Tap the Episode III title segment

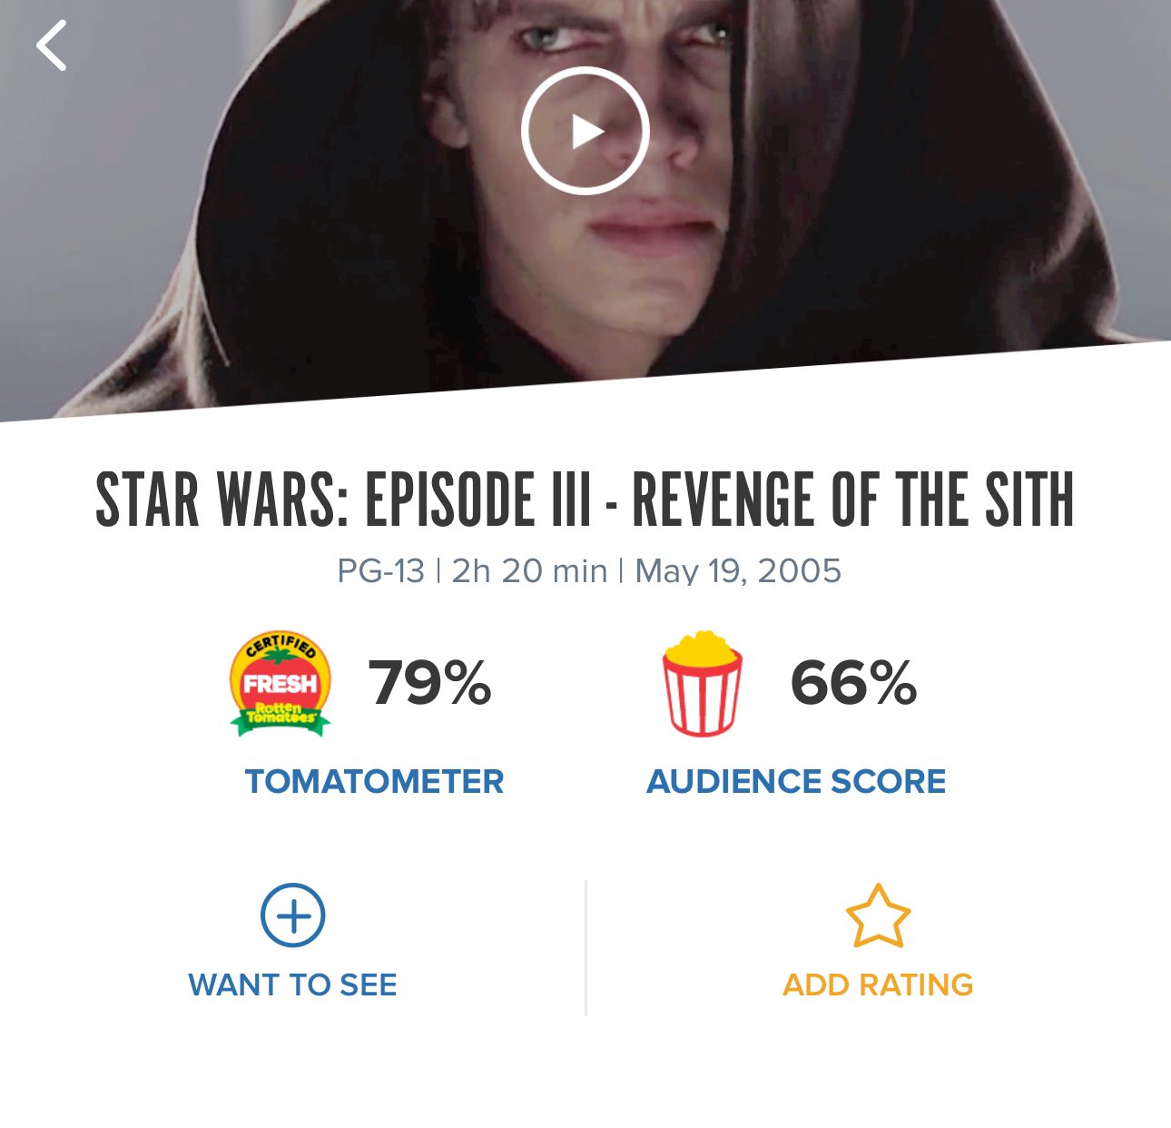[477, 500]
